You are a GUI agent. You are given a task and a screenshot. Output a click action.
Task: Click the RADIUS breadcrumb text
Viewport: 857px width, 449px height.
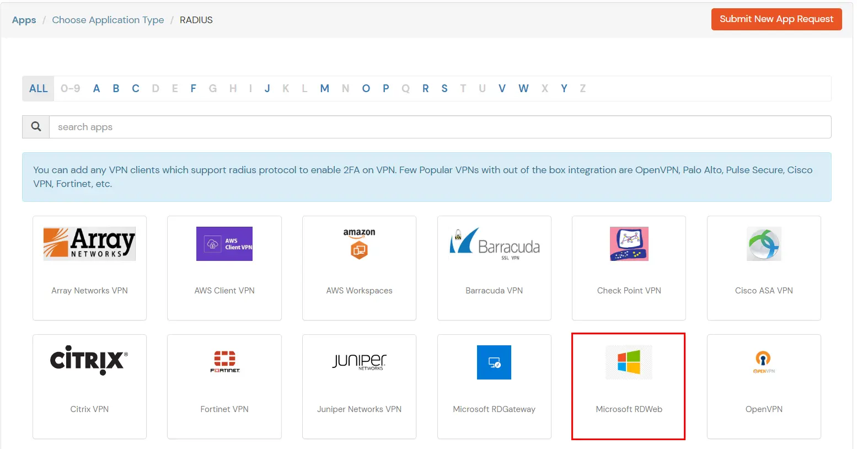click(196, 20)
